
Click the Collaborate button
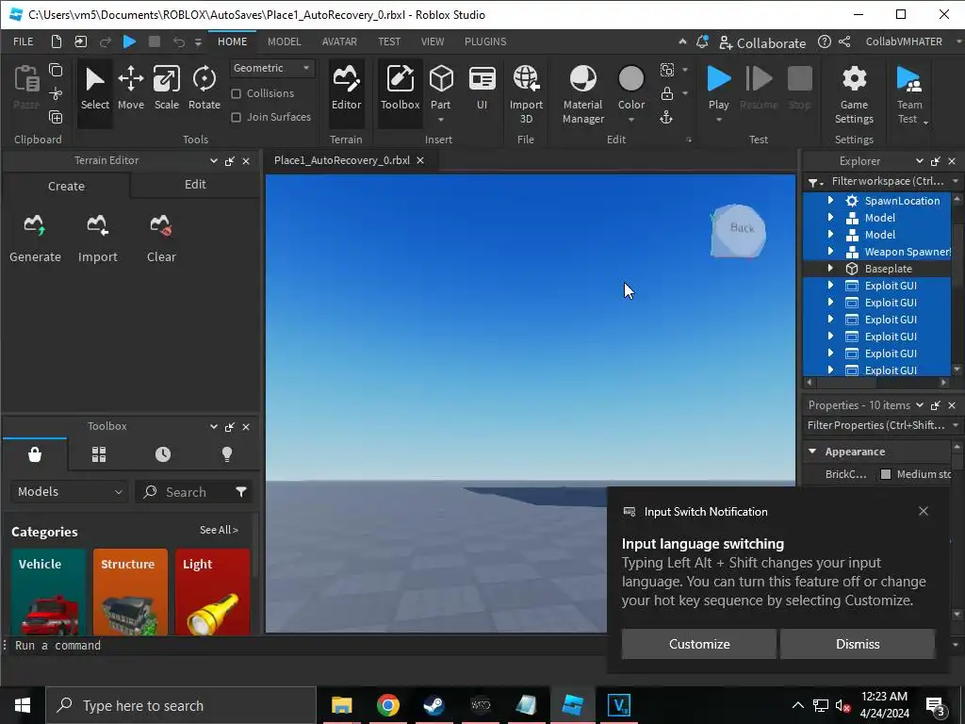click(x=761, y=42)
